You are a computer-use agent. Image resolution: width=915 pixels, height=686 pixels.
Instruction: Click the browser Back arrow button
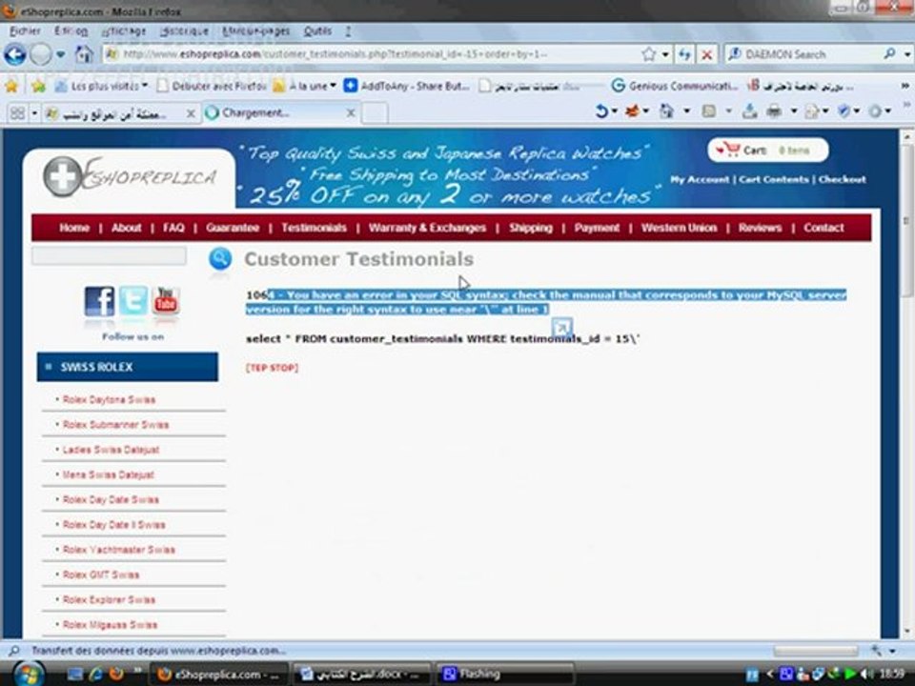pos(15,55)
